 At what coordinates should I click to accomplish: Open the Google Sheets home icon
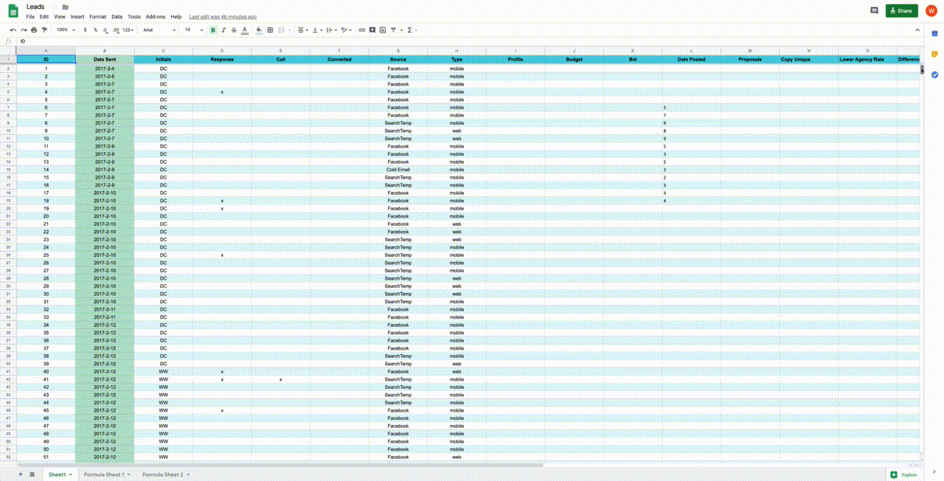click(x=13, y=11)
